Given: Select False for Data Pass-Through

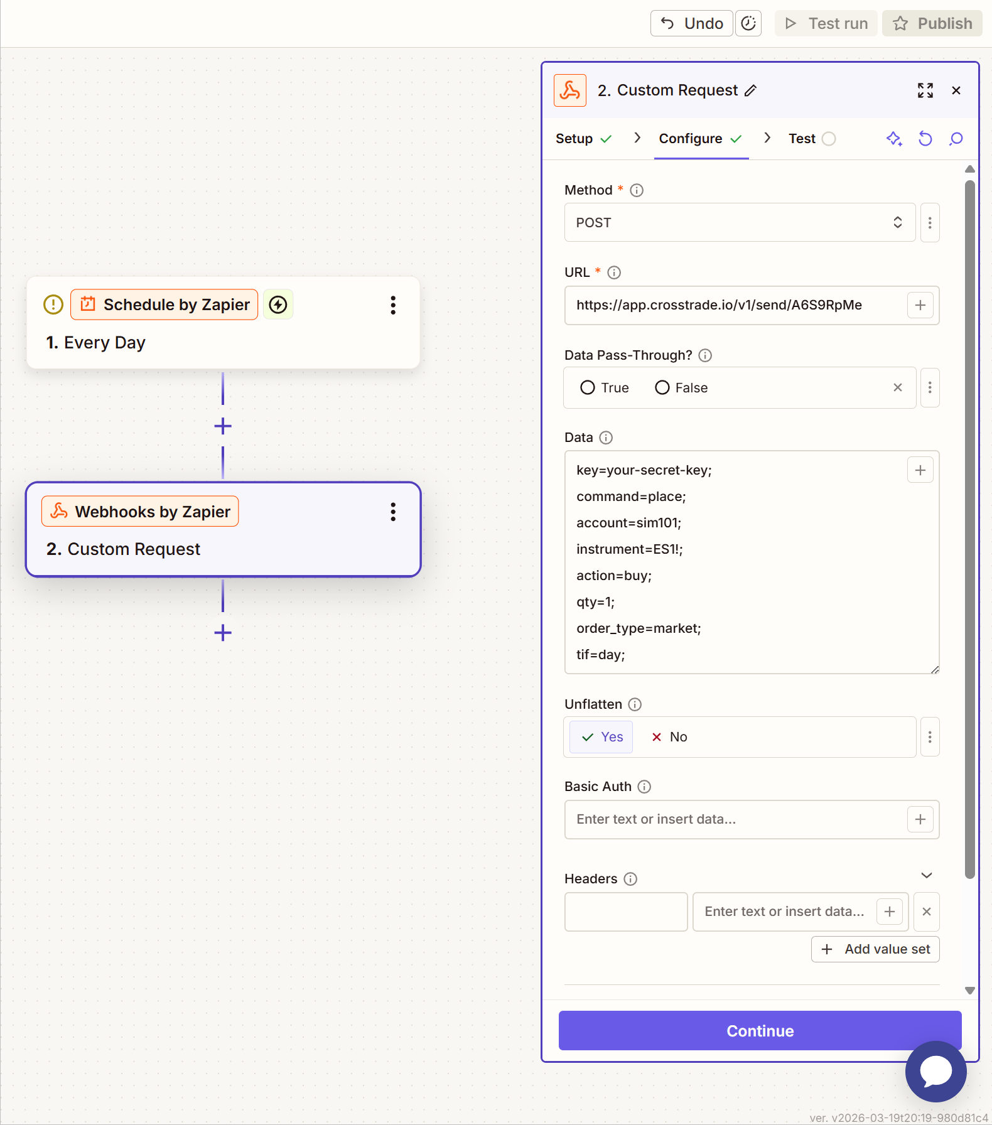Looking at the screenshot, I should [x=681, y=388].
